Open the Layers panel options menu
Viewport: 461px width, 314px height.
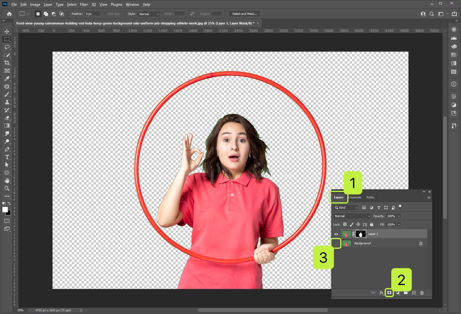coord(429,197)
